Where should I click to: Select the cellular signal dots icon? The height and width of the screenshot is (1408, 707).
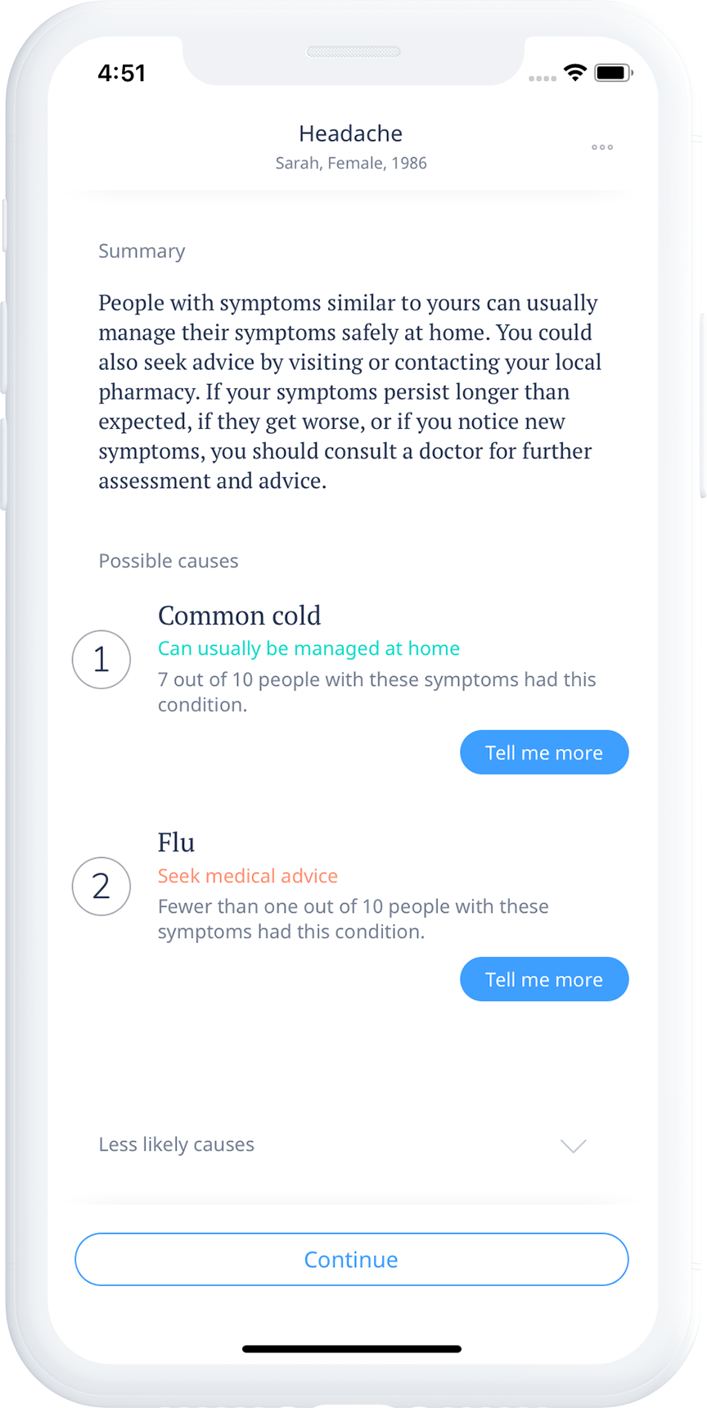[542, 77]
